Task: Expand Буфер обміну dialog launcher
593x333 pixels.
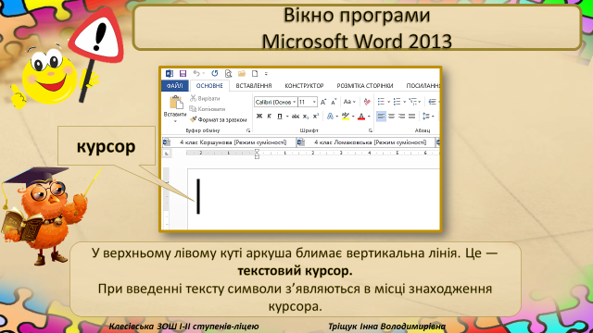Action: point(248,130)
